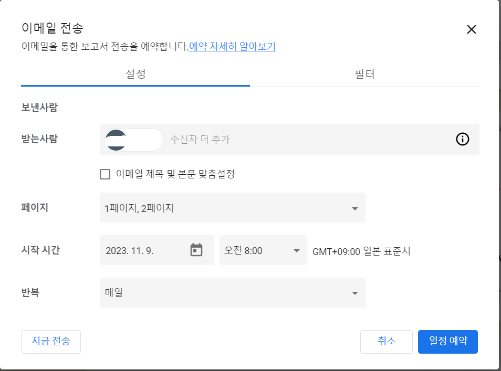501x371 pixels.
Task: Expand the 반복 매일 dropdown
Action: coord(232,292)
